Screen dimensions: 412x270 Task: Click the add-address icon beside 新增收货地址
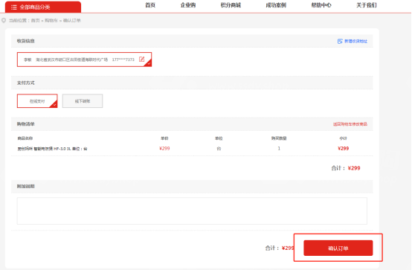pyautogui.click(x=340, y=41)
